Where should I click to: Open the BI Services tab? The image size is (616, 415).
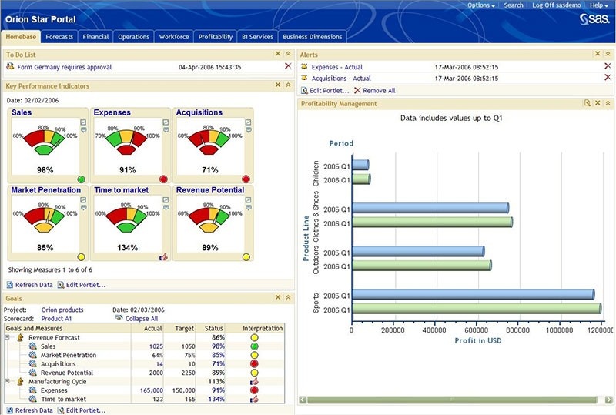coord(257,37)
